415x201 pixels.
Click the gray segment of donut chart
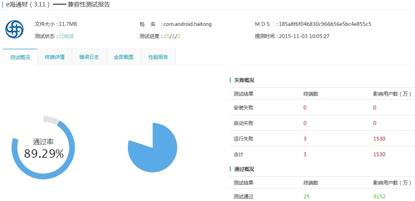click(50, 120)
